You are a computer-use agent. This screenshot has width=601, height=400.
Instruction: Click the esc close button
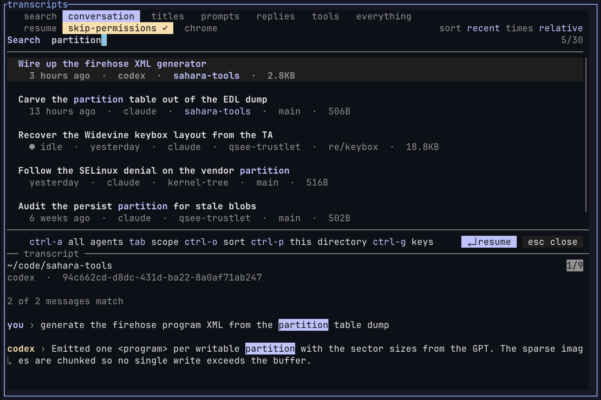pyautogui.click(x=553, y=242)
